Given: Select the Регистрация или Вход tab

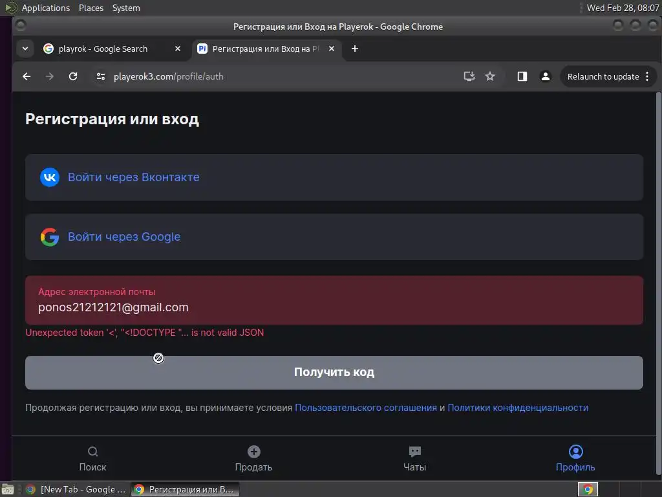Looking at the screenshot, I should (x=267, y=49).
